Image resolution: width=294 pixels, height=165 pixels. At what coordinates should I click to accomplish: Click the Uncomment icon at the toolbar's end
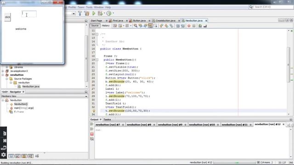pyautogui.click(x=205, y=26)
